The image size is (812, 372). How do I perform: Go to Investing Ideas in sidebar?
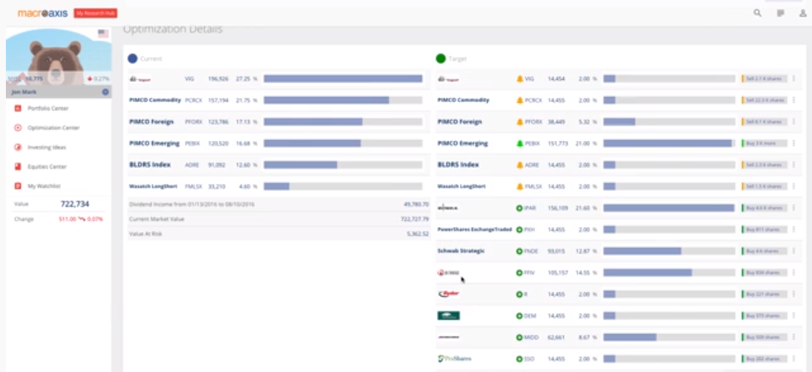tap(46, 147)
